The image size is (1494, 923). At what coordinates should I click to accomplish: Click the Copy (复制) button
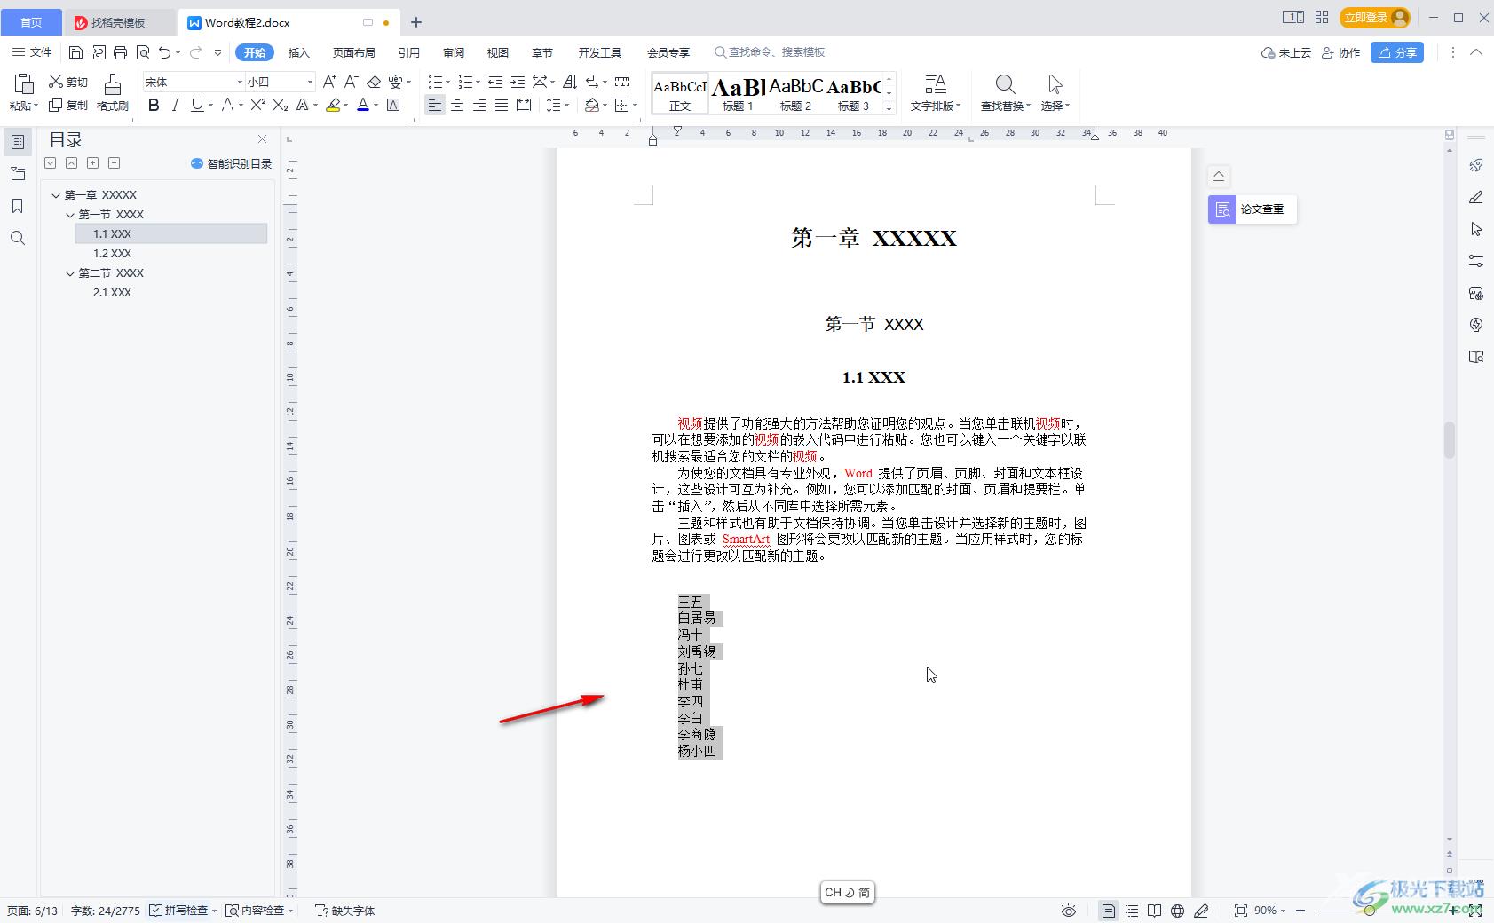pyautogui.click(x=68, y=105)
